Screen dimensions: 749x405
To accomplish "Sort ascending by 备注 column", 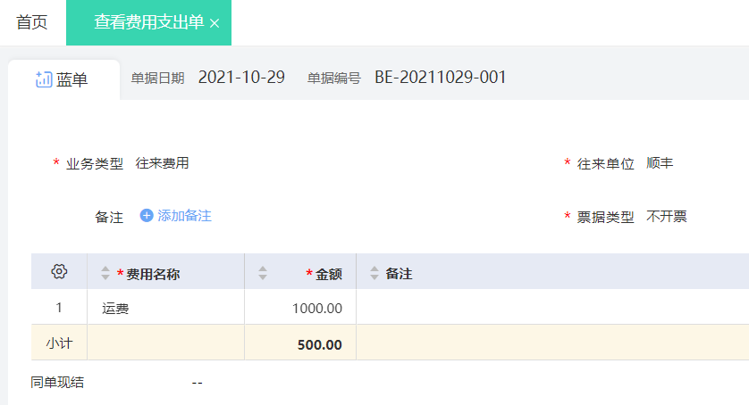I will (x=374, y=269).
